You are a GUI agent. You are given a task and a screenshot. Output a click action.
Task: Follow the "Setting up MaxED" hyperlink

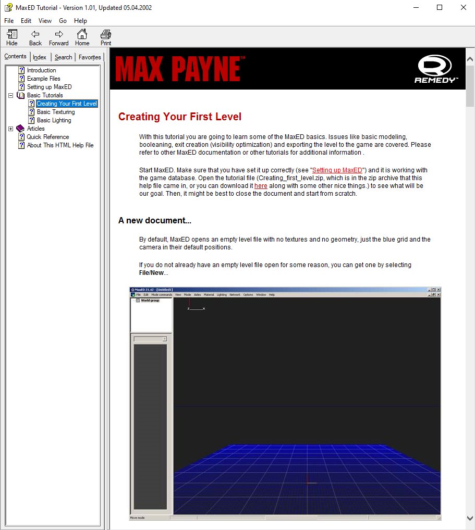pos(337,170)
